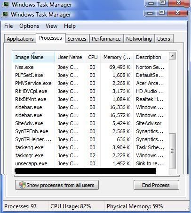
Task: Click Show processes from all users
Action: [57, 185]
